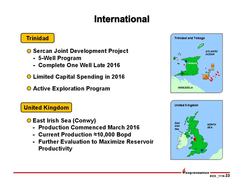Click the Tobago island shape

pos(201,46)
